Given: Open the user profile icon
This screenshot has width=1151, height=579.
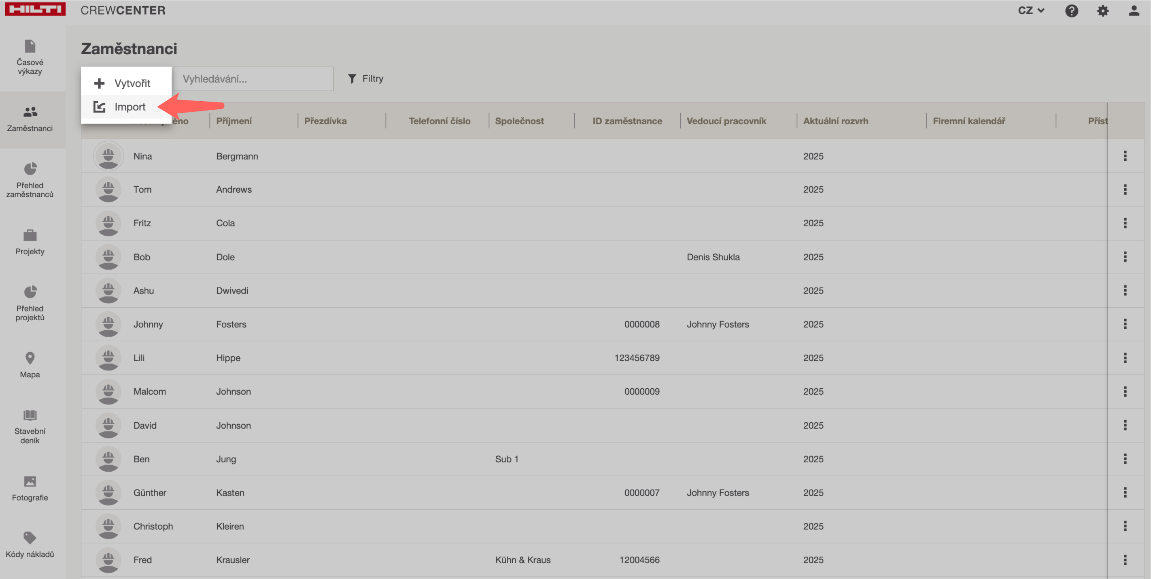Looking at the screenshot, I should (1134, 11).
